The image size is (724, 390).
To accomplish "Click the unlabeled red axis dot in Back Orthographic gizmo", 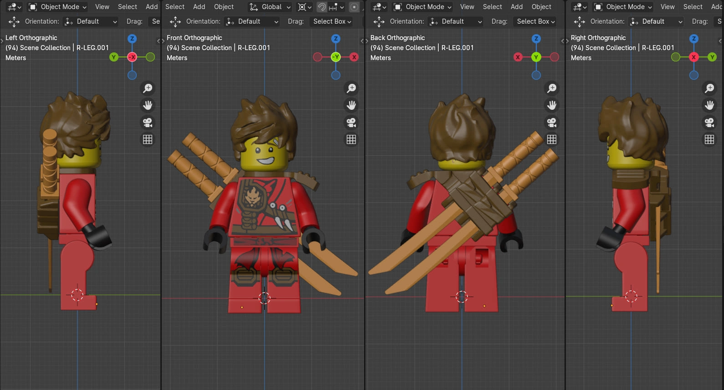I will [x=555, y=57].
